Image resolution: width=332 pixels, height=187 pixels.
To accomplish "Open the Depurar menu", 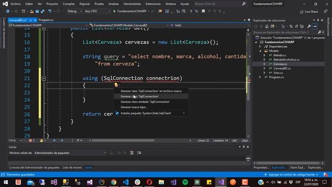I will pyautogui.click(x=85, y=4).
